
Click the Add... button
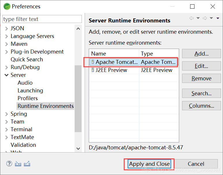click(x=201, y=54)
